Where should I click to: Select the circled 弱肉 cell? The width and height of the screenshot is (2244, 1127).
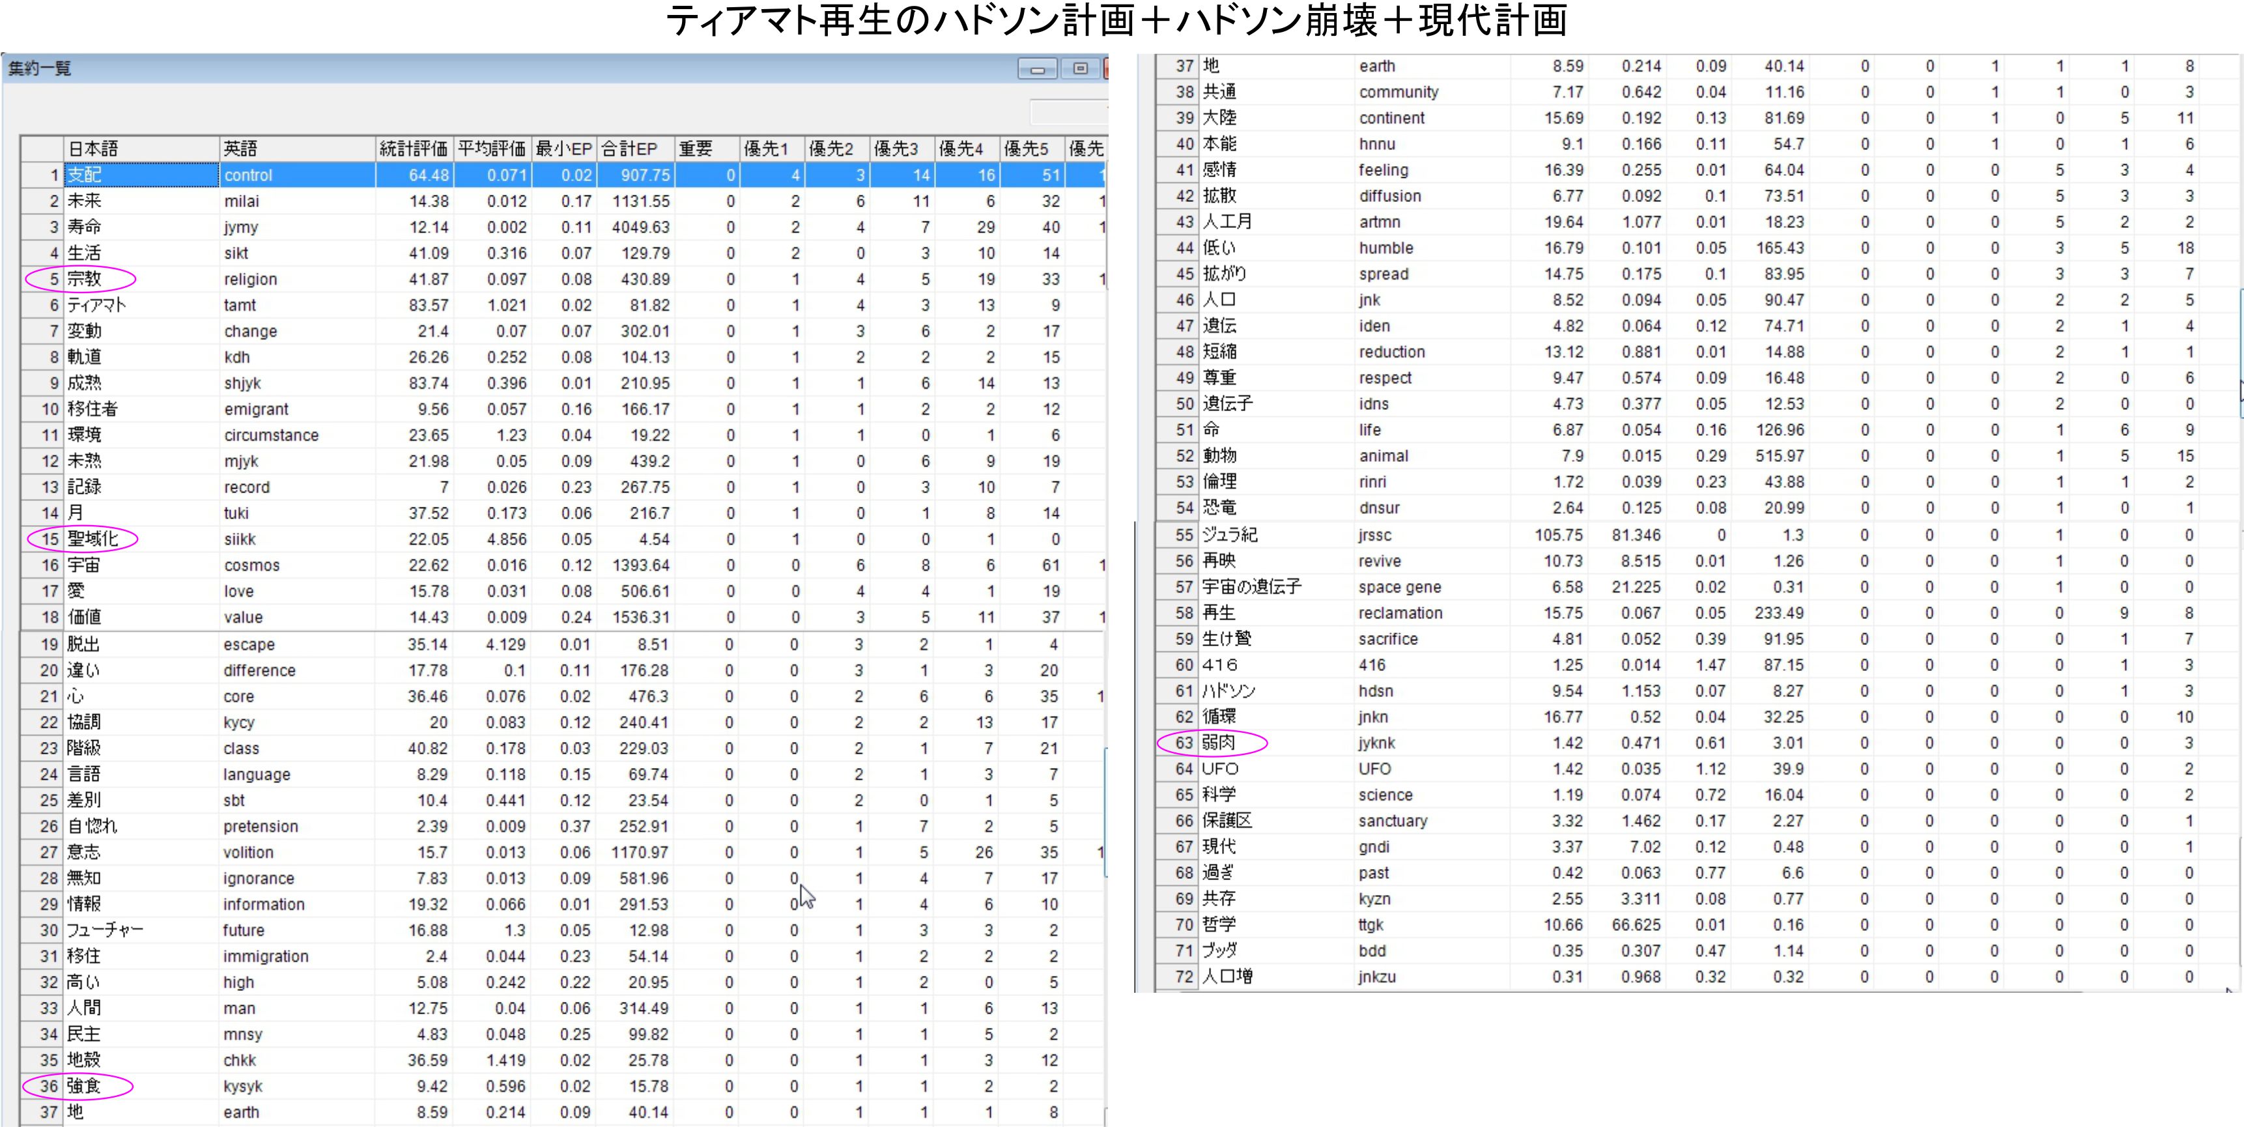[x=1218, y=743]
